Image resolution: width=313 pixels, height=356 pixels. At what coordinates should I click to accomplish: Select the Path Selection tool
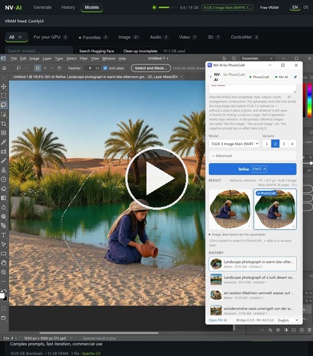pos(4,244)
